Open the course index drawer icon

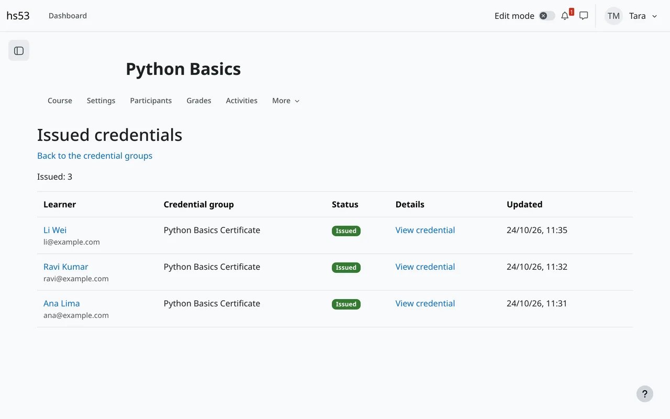point(19,51)
